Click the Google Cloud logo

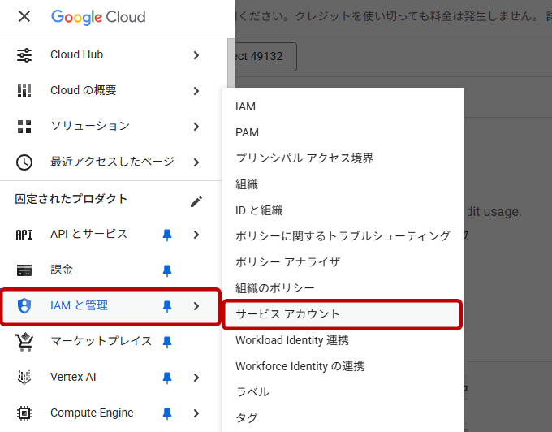98,16
